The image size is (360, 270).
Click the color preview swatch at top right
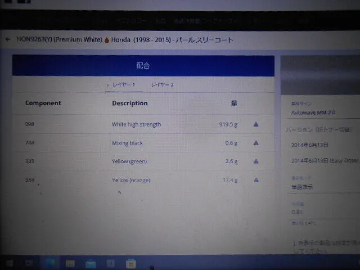point(320,75)
